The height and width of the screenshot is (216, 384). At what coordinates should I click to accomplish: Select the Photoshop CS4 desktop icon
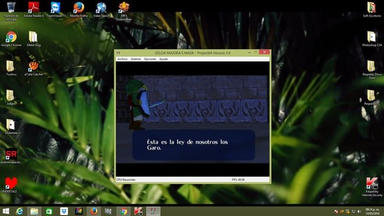tap(372, 38)
